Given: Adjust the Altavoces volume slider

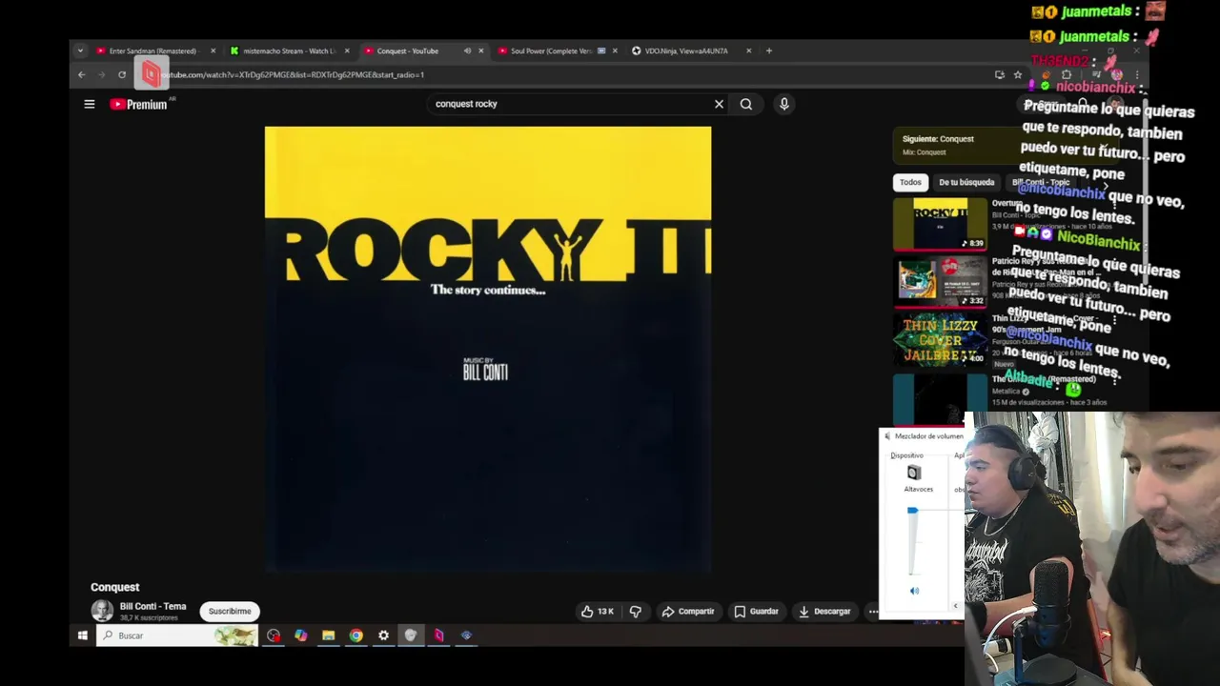Looking at the screenshot, I should 912,541.
